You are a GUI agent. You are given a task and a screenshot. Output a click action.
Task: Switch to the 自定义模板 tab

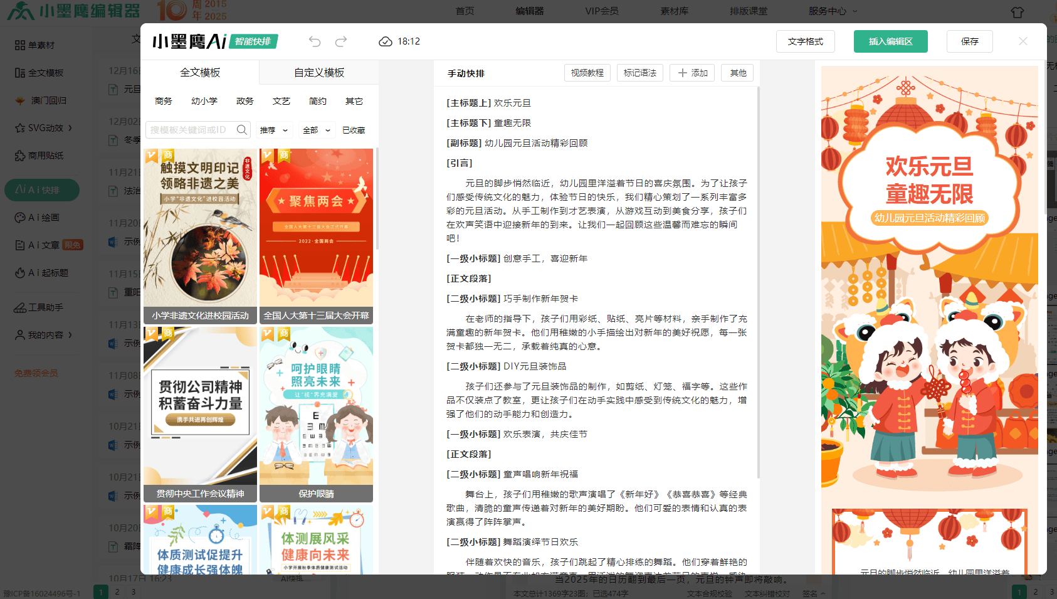319,72
